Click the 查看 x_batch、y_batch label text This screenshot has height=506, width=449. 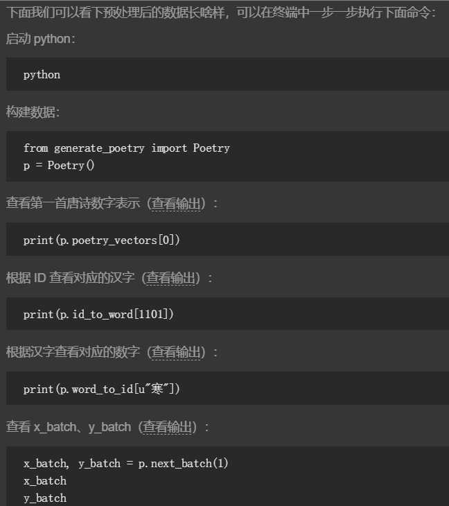[x=69, y=427]
